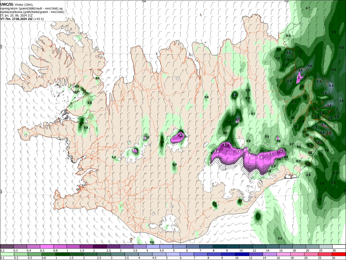Click the '2.7' snowfall value in the purple area
This screenshot has width=346, height=260.
(x=226, y=145)
